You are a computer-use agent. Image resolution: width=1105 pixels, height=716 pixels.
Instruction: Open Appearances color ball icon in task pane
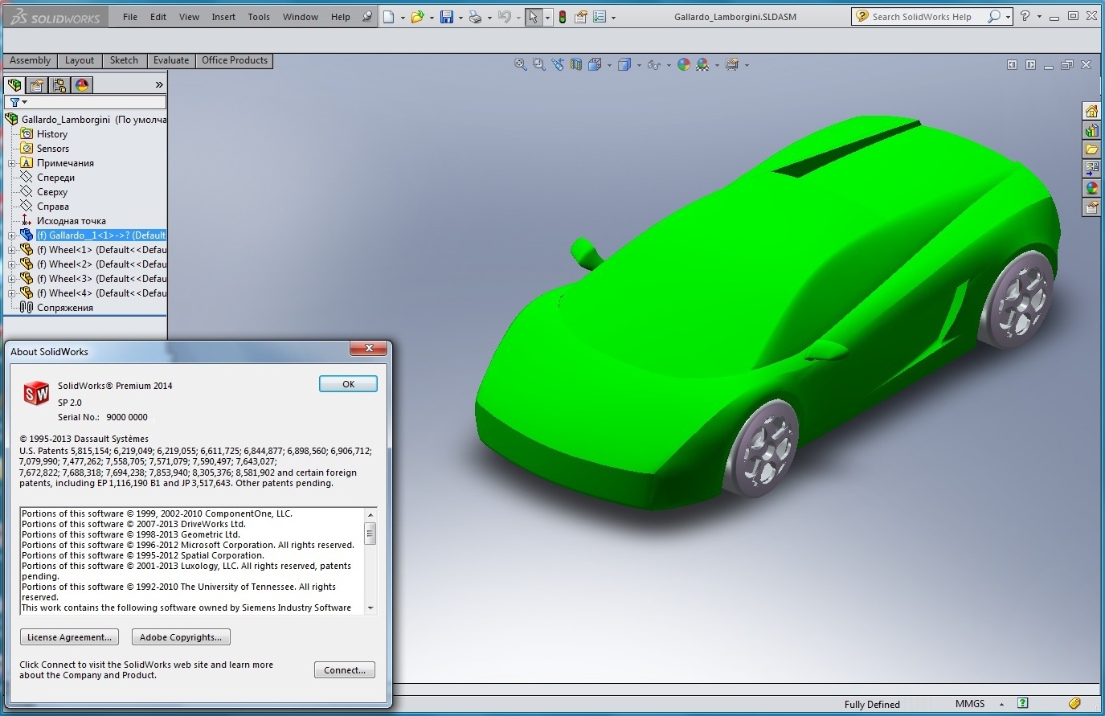click(x=1091, y=188)
